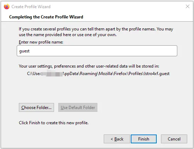Image resolution: width=194 pixels, height=149 pixels.
Task: Click the Firefox logo in title bar
Action: point(7,6)
